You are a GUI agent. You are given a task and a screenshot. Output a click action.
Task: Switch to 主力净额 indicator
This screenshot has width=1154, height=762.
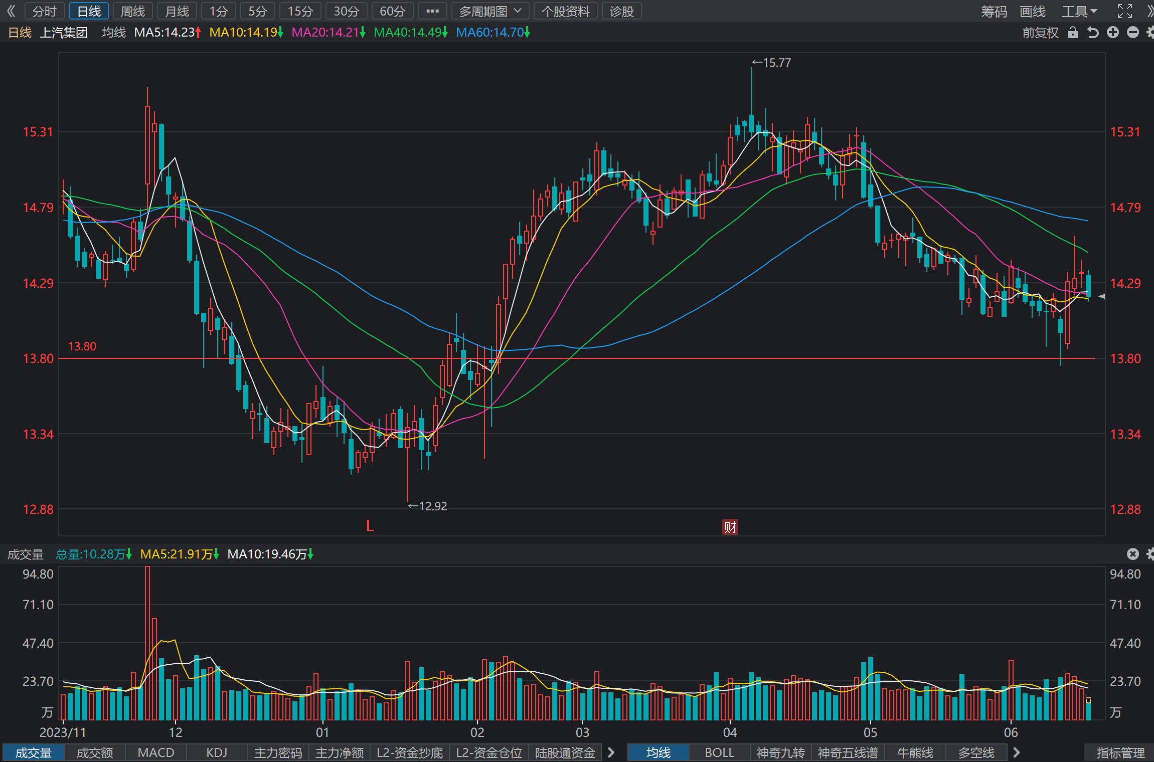tap(340, 752)
